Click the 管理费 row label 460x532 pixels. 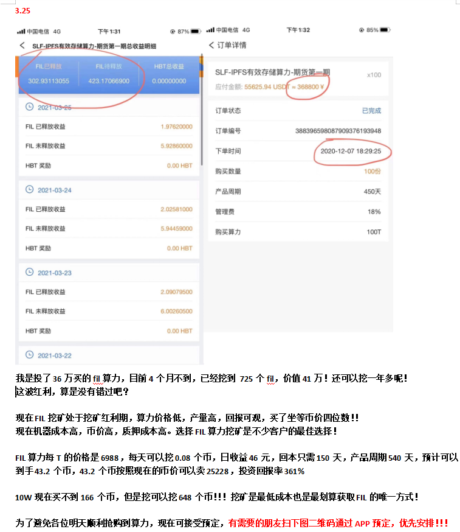tap(225, 212)
